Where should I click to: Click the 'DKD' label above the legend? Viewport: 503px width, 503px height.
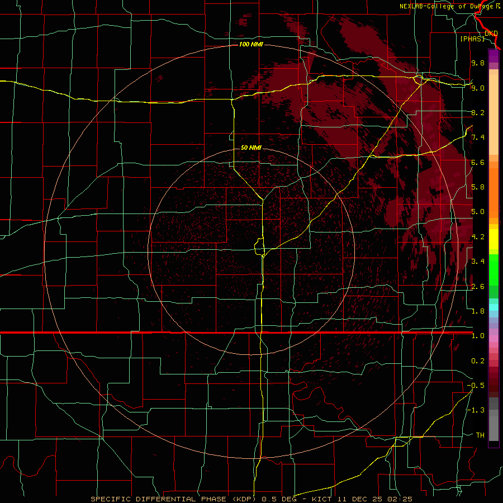(491, 34)
